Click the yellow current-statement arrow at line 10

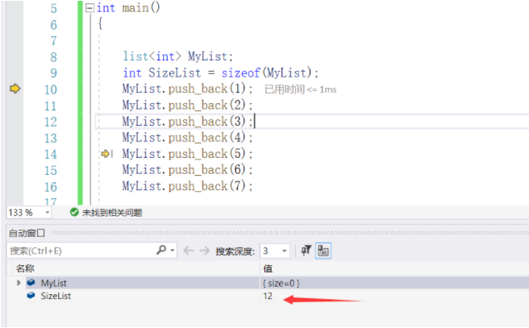point(15,89)
